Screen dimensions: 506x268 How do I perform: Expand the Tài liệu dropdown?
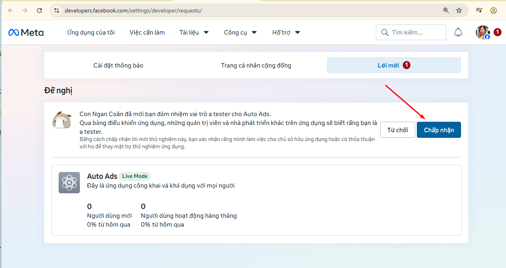pos(194,33)
